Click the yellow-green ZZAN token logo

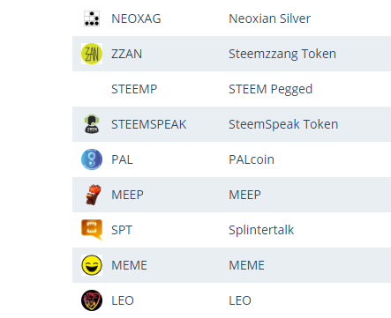coord(92,54)
